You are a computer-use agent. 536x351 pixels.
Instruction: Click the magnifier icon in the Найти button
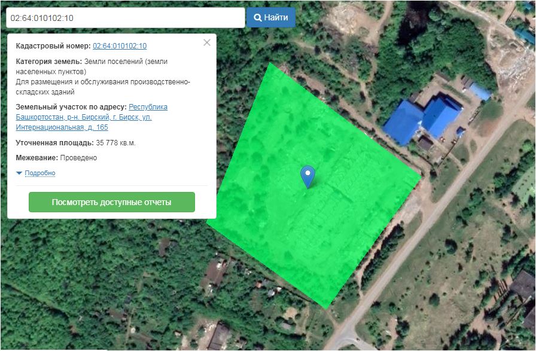click(x=258, y=18)
